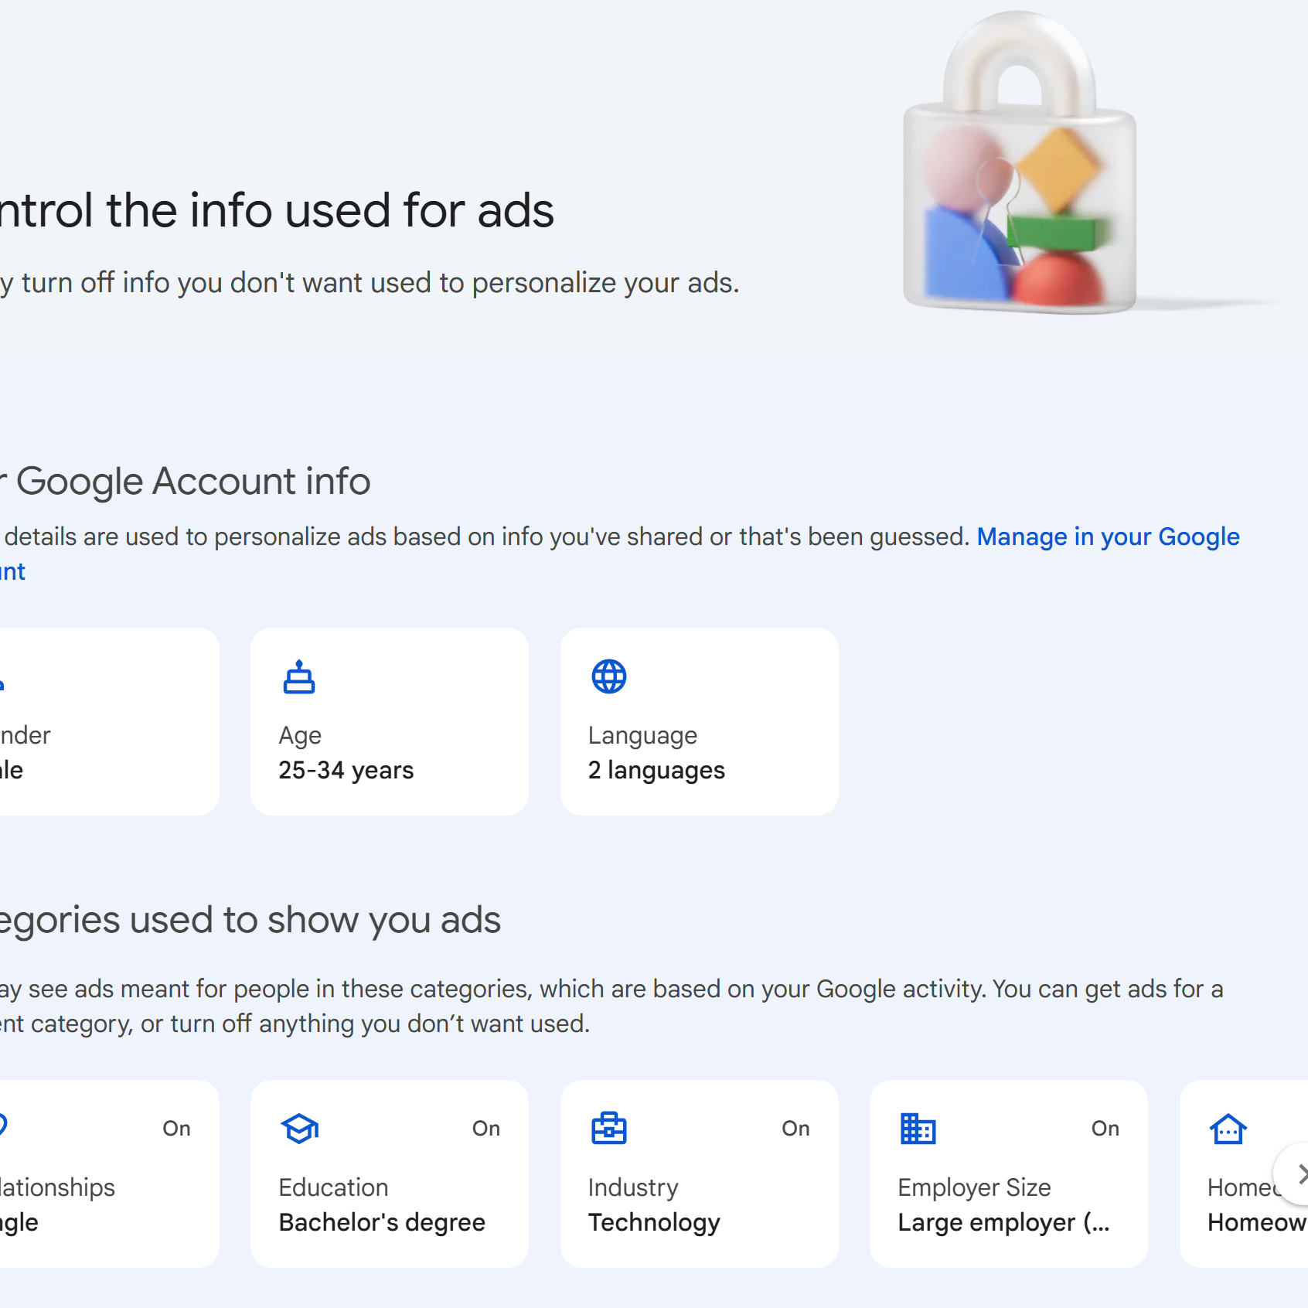Open the Language 2 languages card
The width and height of the screenshot is (1308, 1308).
click(x=700, y=721)
